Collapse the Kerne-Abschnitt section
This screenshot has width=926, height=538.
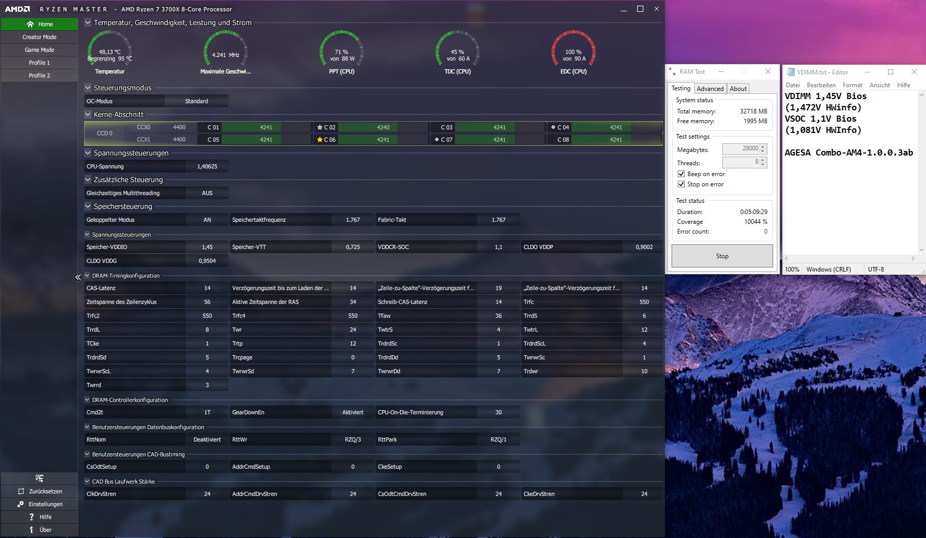tap(88, 114)
